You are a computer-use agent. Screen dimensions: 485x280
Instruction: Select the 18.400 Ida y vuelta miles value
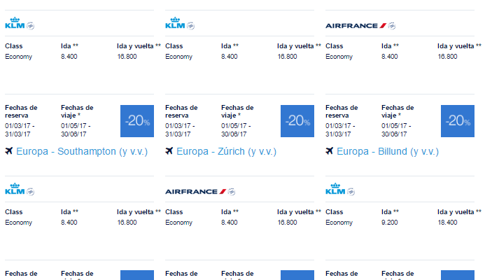[447, 223]
